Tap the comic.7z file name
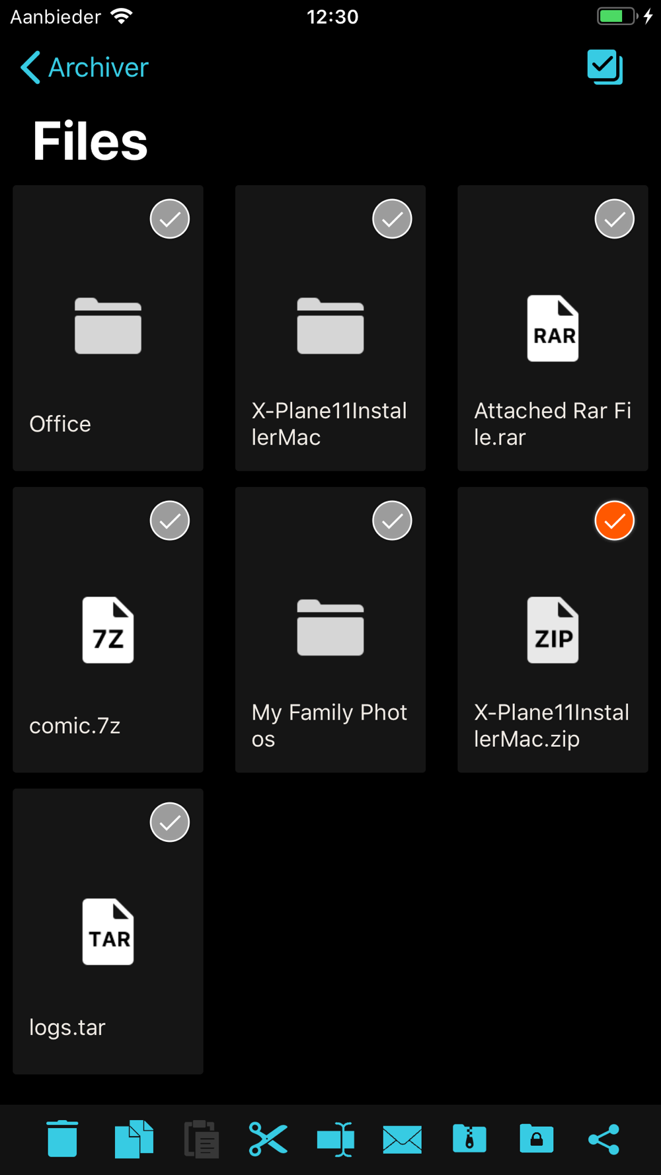The width and height of the screenshot is (661, 1175). tap(75, 726)
